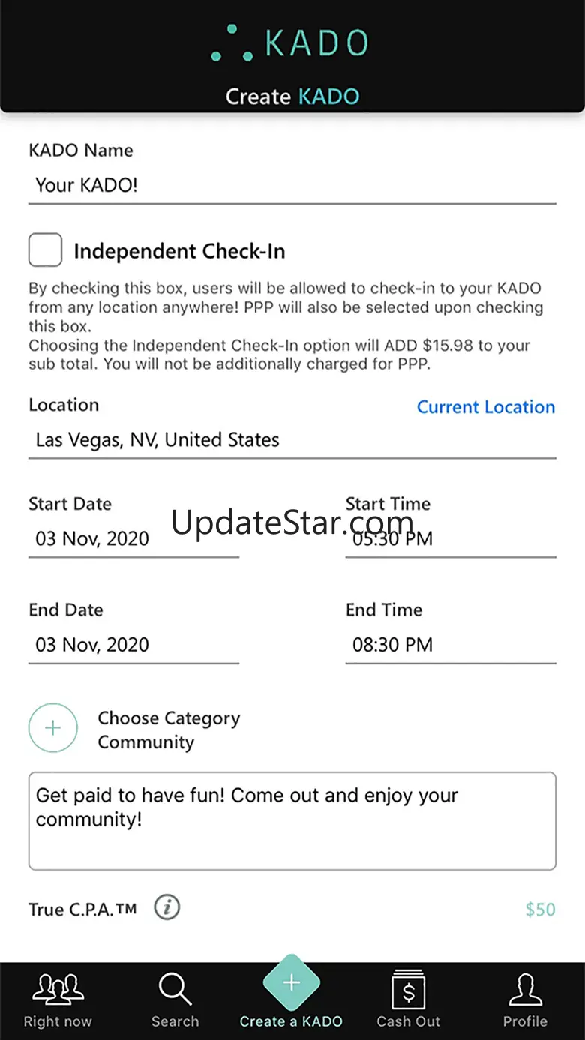Open the Cash Out dollar icon
Viewport: 585px width, 1040px height.
coord(409,990)
